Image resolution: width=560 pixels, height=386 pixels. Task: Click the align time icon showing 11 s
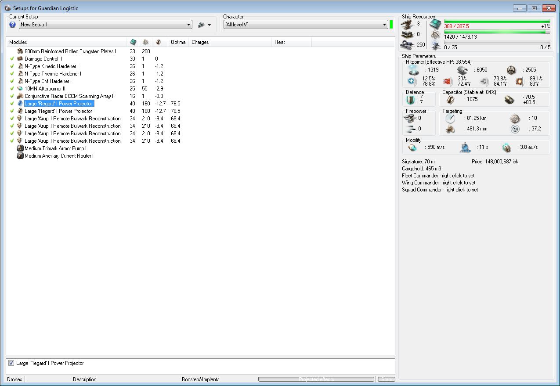point(466,148)
